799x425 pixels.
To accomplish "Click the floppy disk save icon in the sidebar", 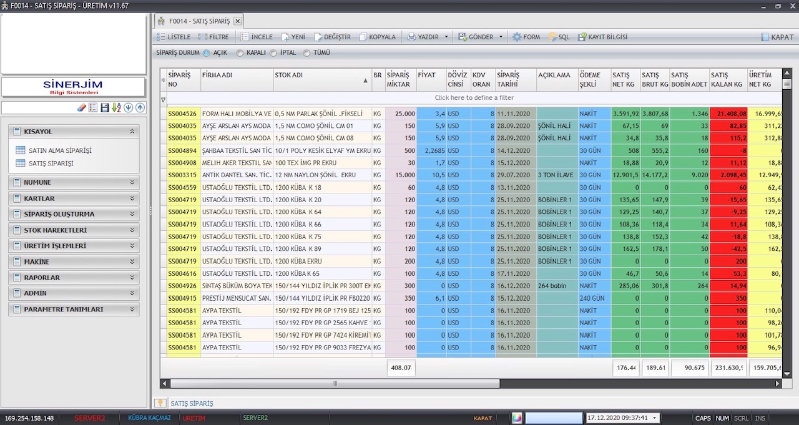I will (105, 107).
